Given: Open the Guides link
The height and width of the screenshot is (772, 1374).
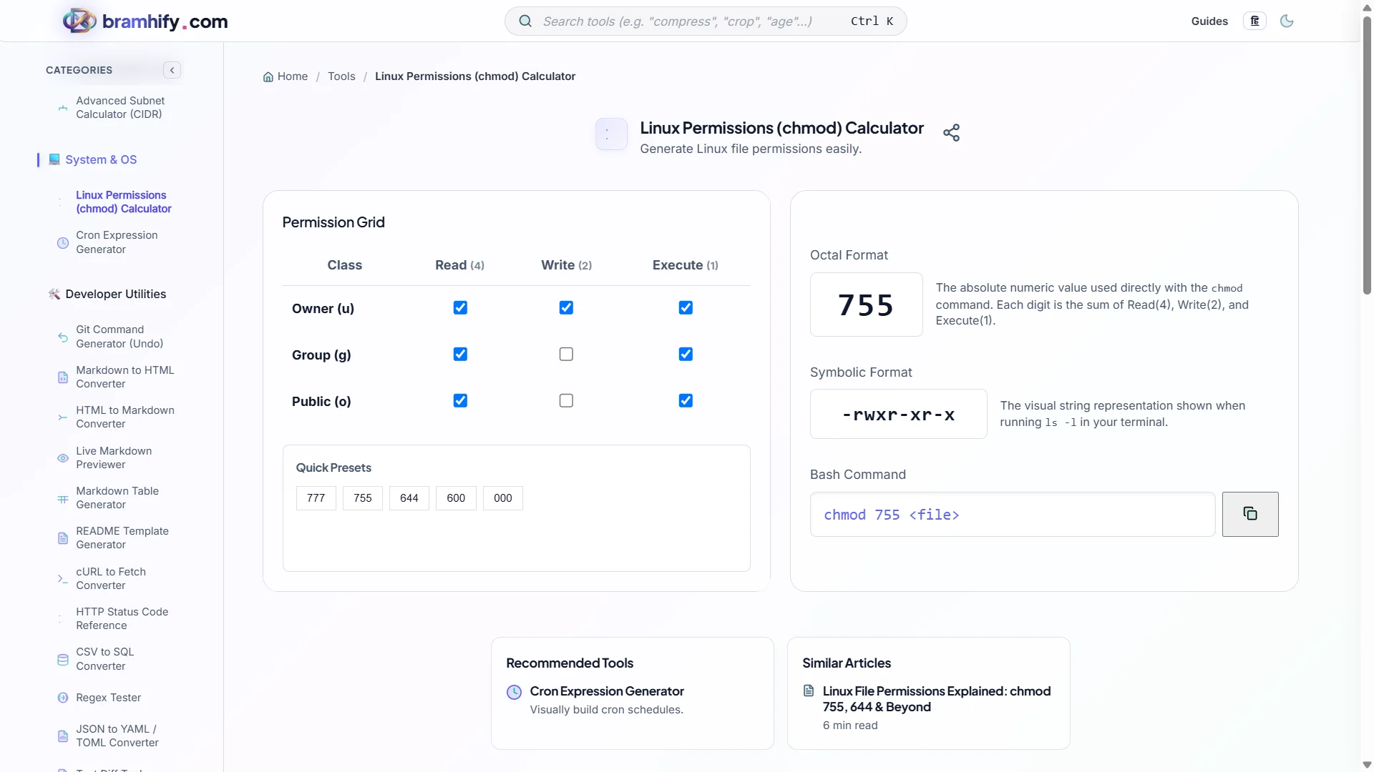Looking at the screenshot, I should tap(1209, 21).
